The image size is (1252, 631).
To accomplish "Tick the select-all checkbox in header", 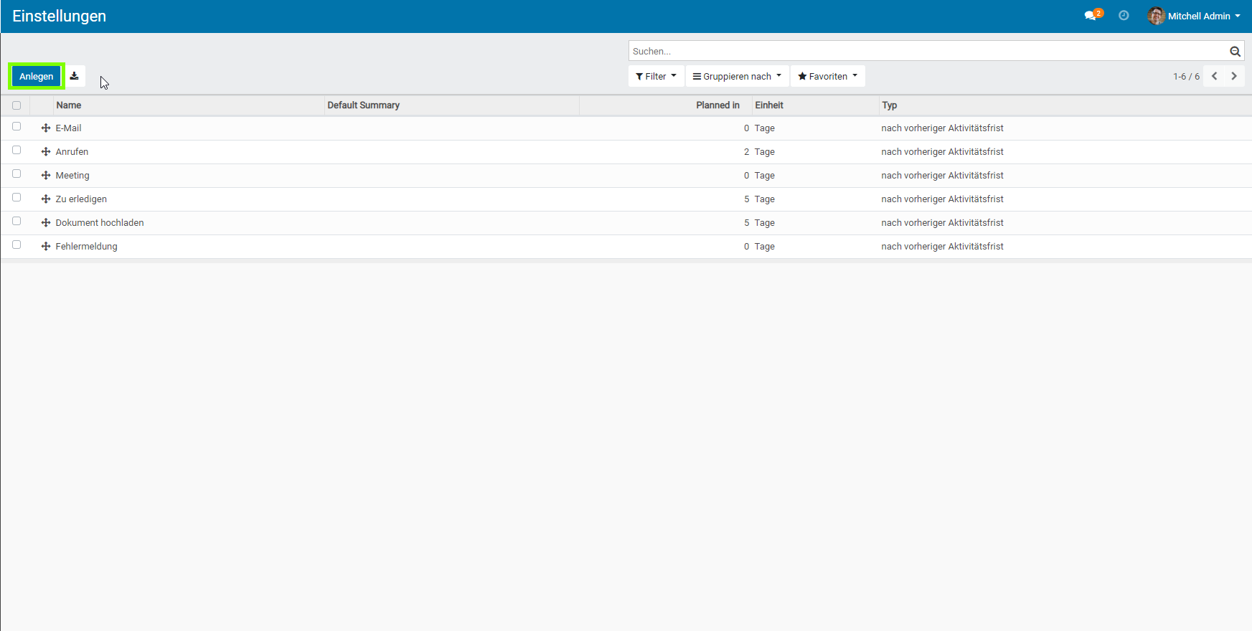I will (x=17, y=105).
